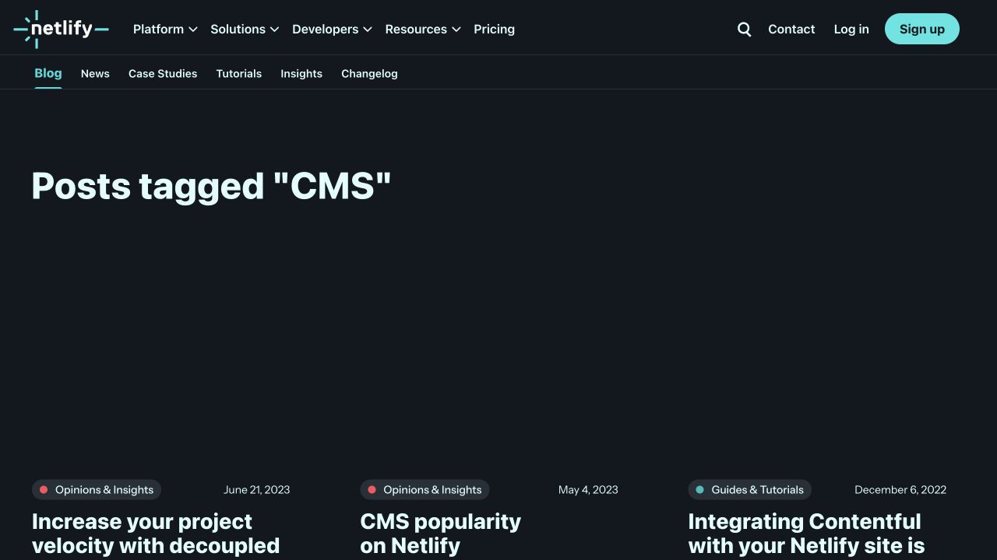Select the Blog tab
Image resolution: width=997 pixels, height=560 pixels.
point(48,73)
